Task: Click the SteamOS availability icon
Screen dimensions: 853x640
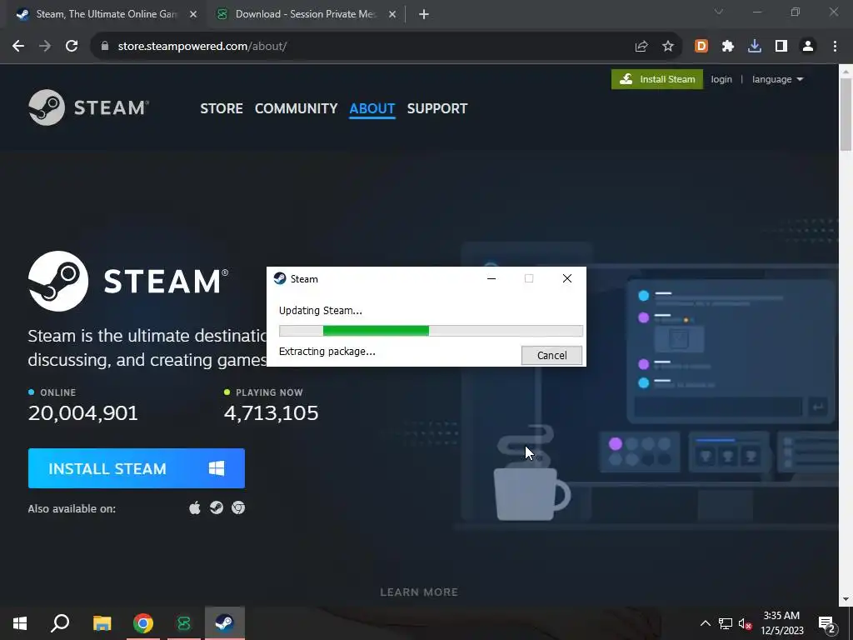Action: (x=217, y=507)
